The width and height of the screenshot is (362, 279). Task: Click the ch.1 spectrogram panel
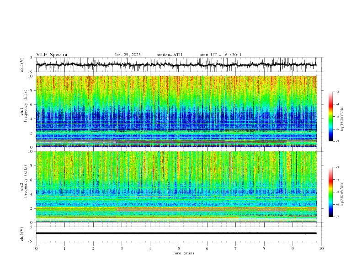pos(176,111)
